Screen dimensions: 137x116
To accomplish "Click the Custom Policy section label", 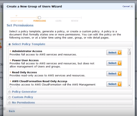I will click(x=22, y=97).
